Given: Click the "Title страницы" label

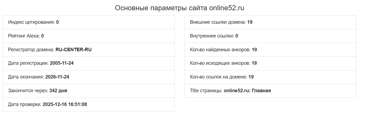Looking at the screenshot, I should click(x=206, y=91).
